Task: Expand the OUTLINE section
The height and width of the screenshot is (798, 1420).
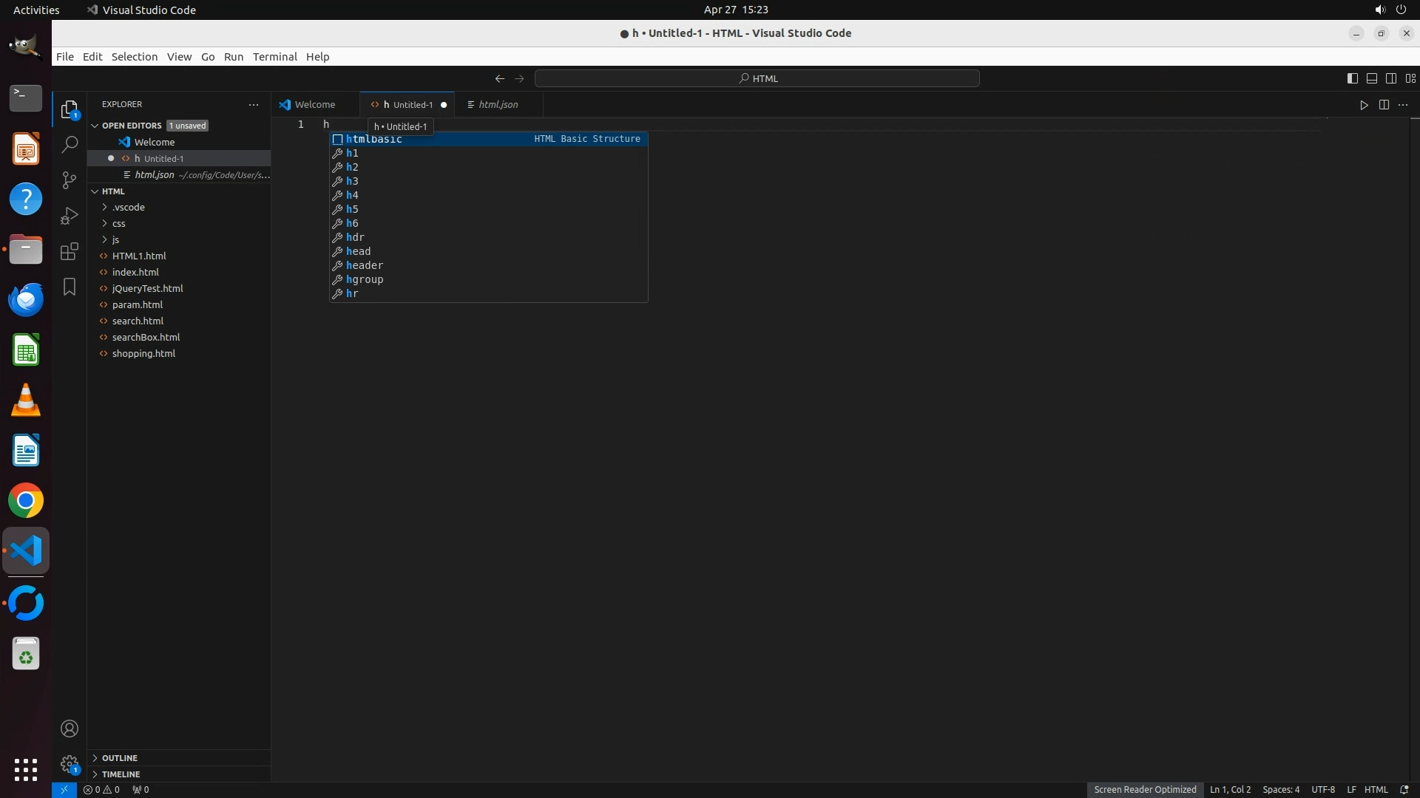Action: pyautogui.click(x=120, y=758)
